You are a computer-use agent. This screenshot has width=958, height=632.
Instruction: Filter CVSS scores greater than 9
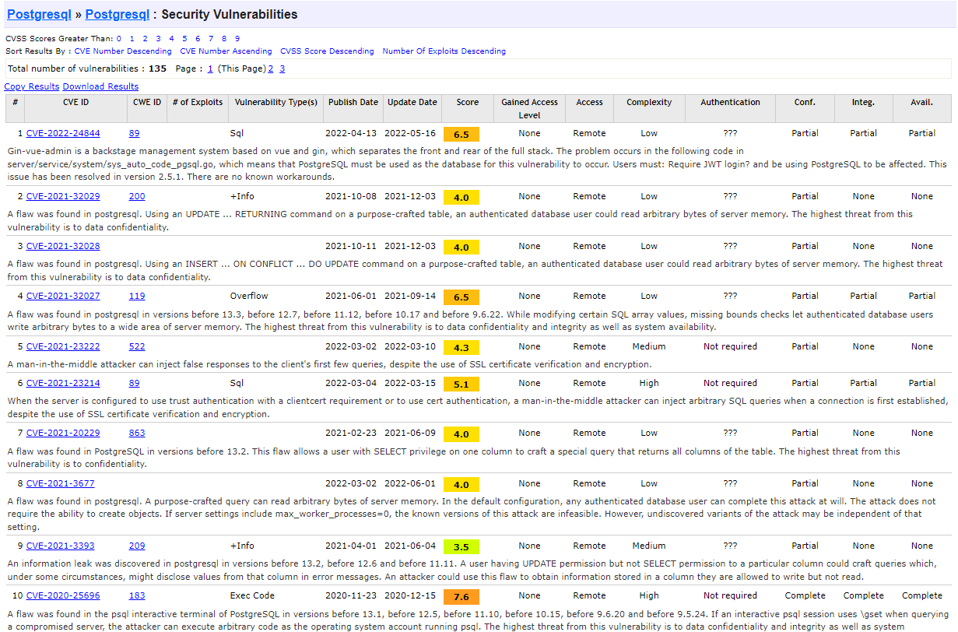[x=237, y=38]
